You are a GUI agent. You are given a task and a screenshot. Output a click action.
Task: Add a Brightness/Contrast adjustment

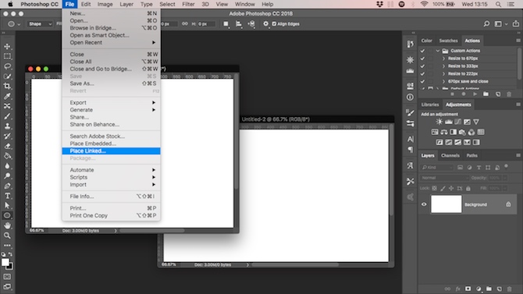[x=439, y=122]
